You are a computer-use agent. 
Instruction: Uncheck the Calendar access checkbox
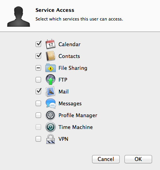(38, 44)
